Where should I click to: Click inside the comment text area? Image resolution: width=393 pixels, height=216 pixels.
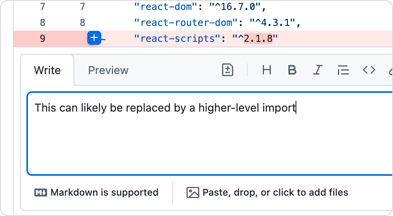coord(210,139)
